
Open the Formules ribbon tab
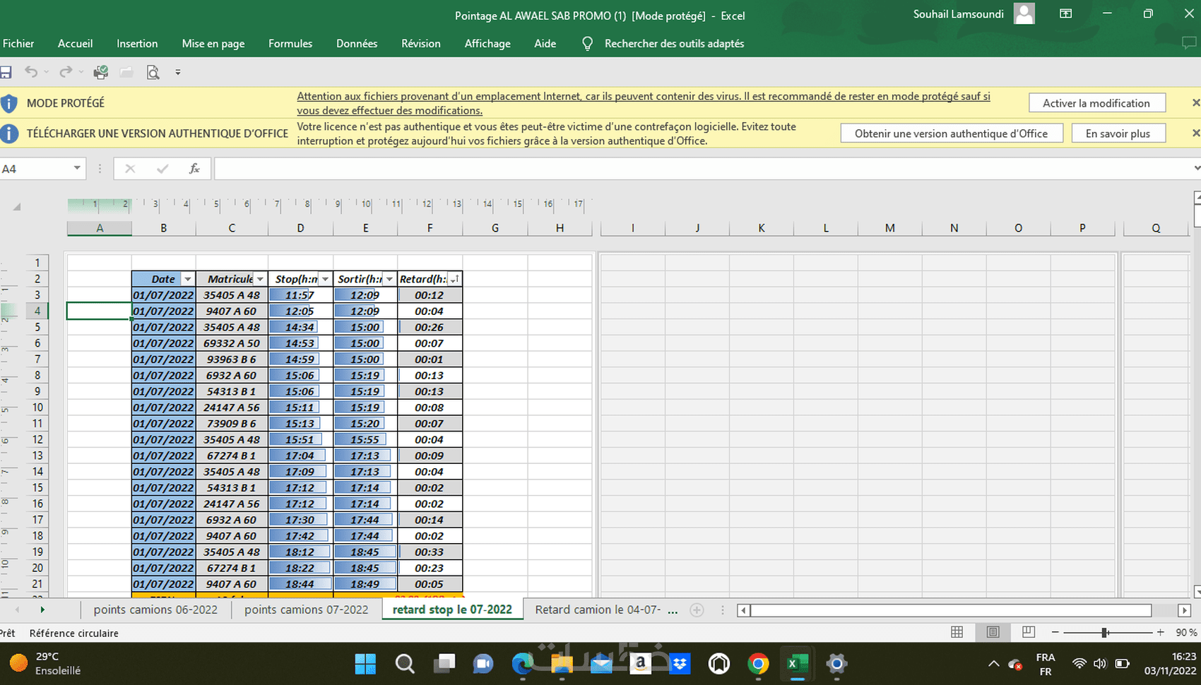pyautogui.click(x=290, y=44)
